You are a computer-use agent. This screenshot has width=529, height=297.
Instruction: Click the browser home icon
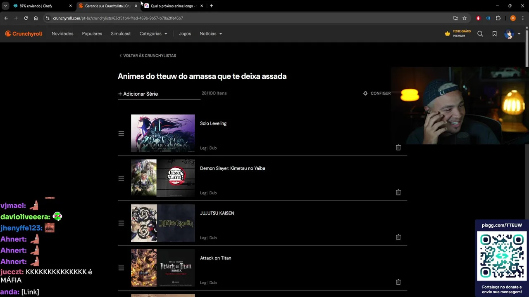click(36, 18)
